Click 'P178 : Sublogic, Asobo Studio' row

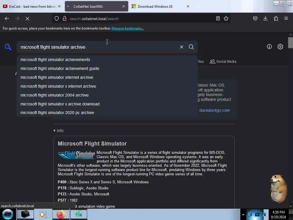[83, 188]
